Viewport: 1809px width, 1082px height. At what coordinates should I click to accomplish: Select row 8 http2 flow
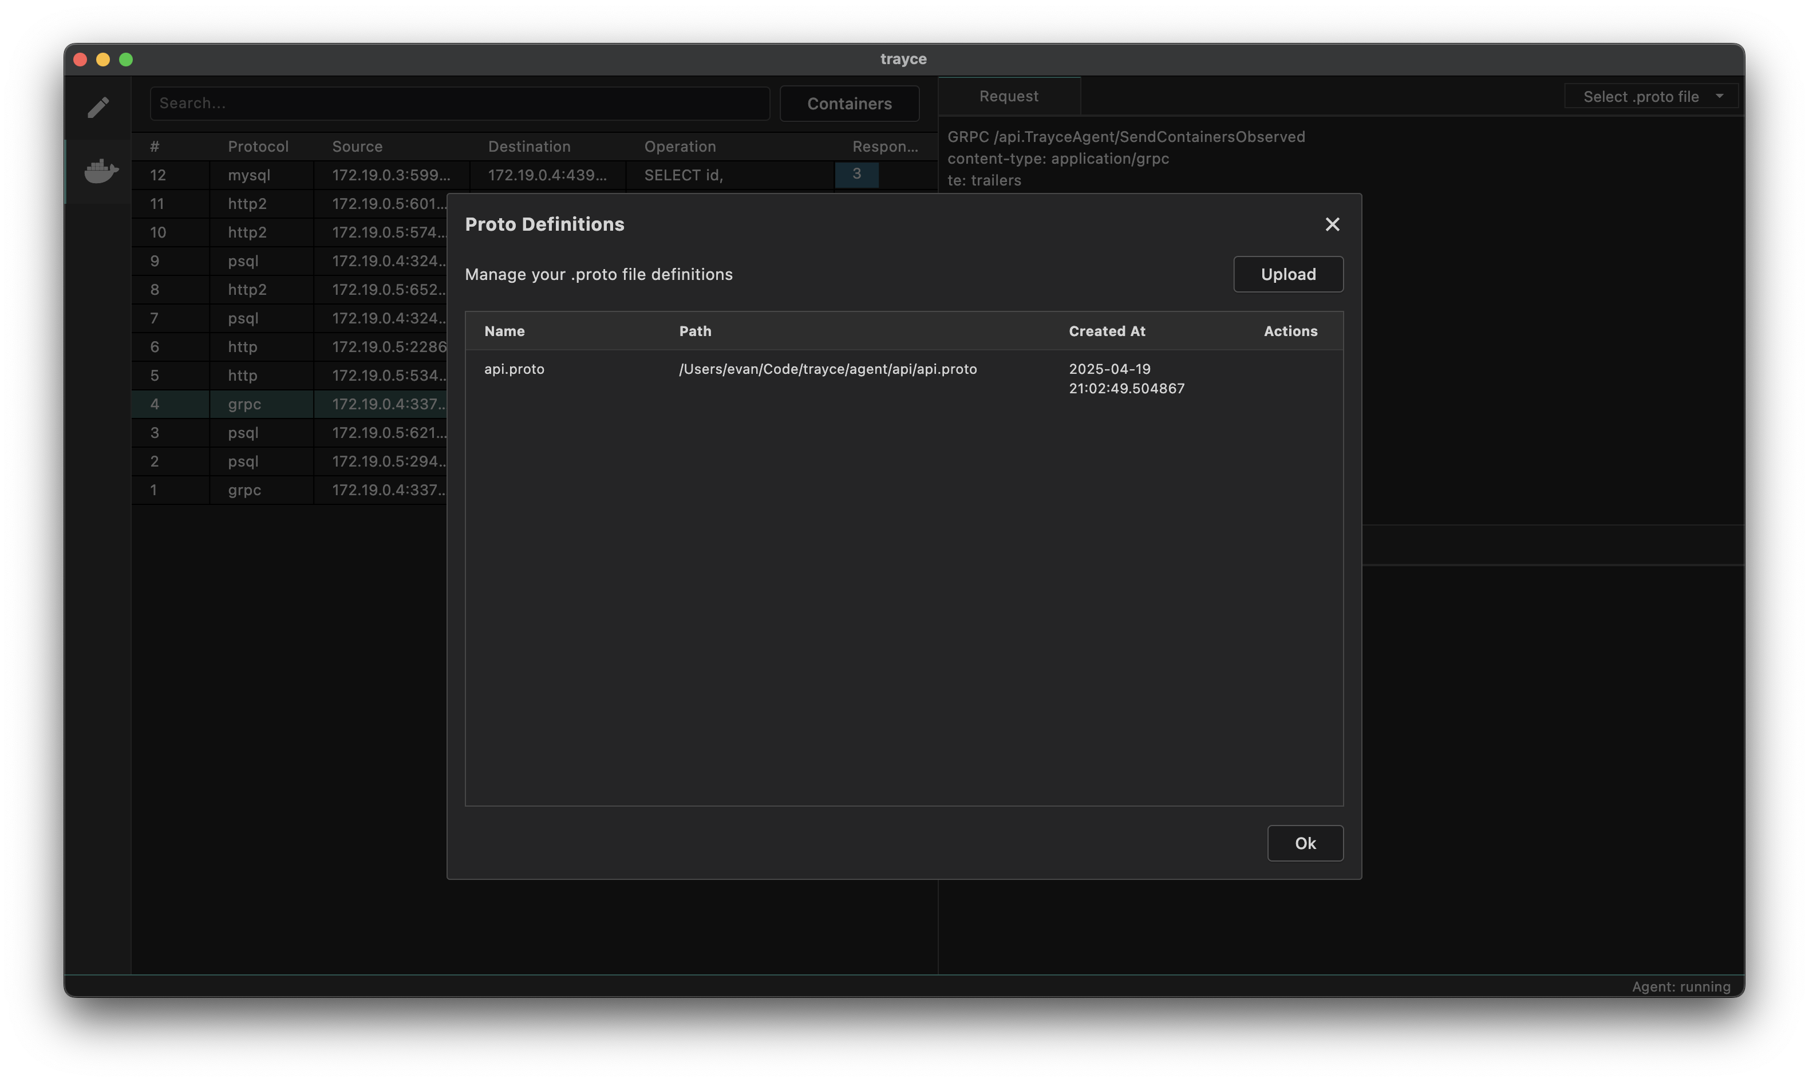289,290
